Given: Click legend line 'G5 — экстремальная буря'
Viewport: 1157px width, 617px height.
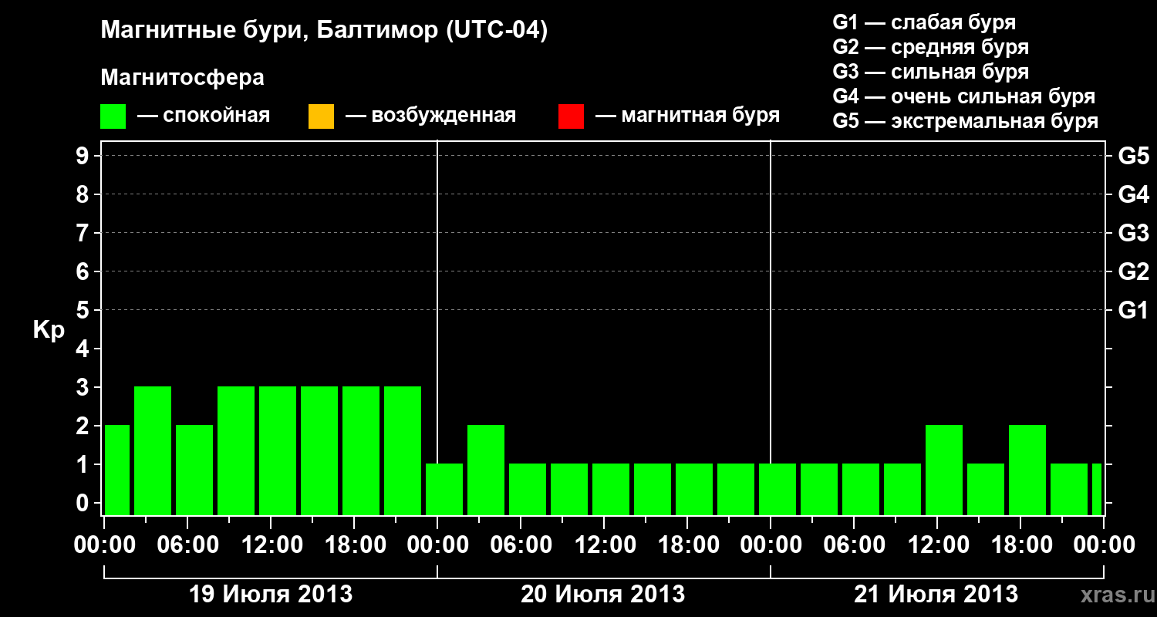Looking at the screenshot, I should [965, 121].
